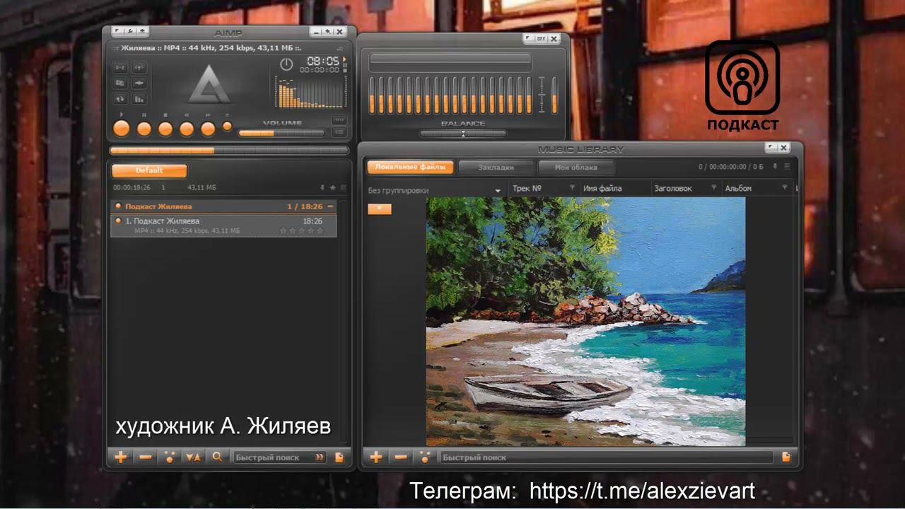The width and height of the screenshot is (905, 509).
Task: Click the playlist search arrows button
Action: [320, 457]
